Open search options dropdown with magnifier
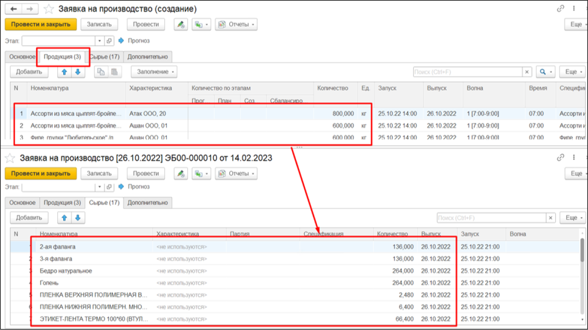 [545, 72]
